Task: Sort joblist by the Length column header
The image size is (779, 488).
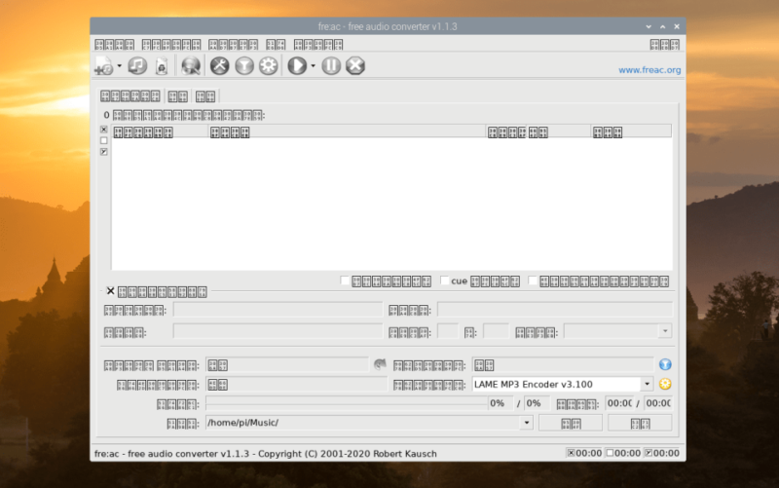Action: click(x=559, y=131)
